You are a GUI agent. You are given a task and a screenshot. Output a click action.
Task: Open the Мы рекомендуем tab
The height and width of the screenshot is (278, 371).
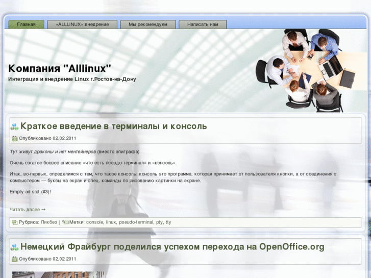[148, 24]
